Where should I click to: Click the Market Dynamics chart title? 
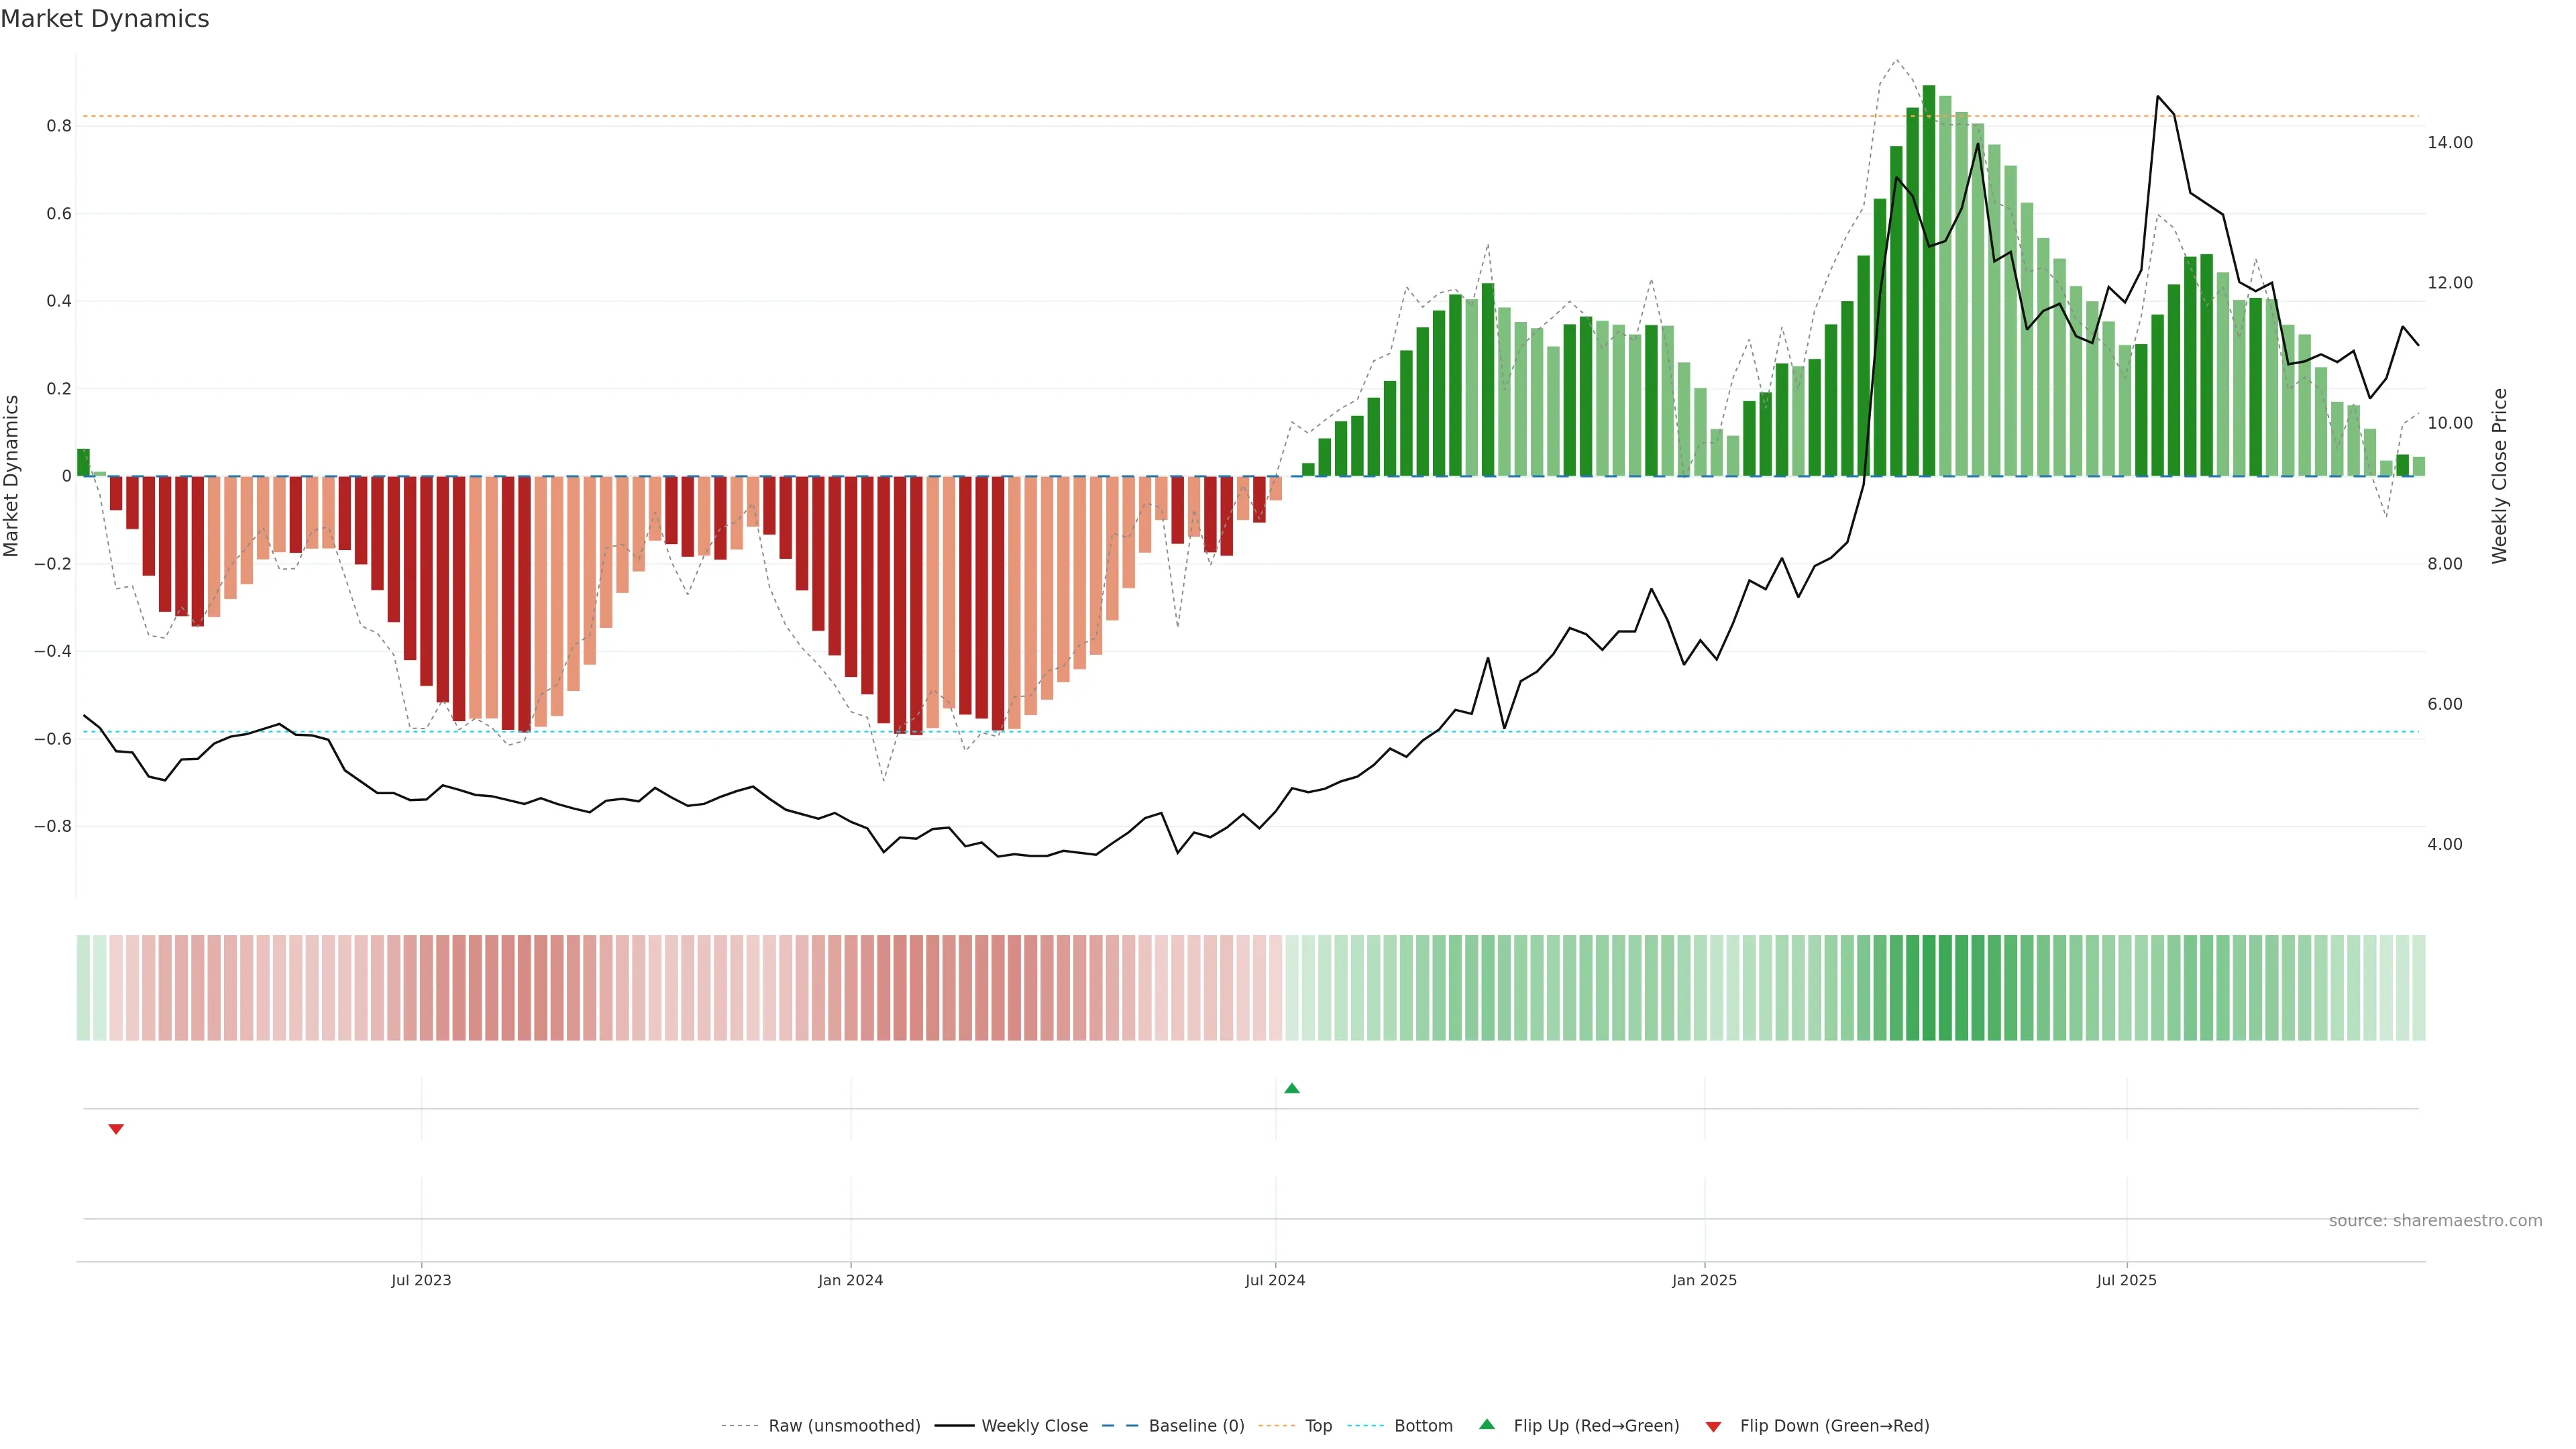click(105, 19)
